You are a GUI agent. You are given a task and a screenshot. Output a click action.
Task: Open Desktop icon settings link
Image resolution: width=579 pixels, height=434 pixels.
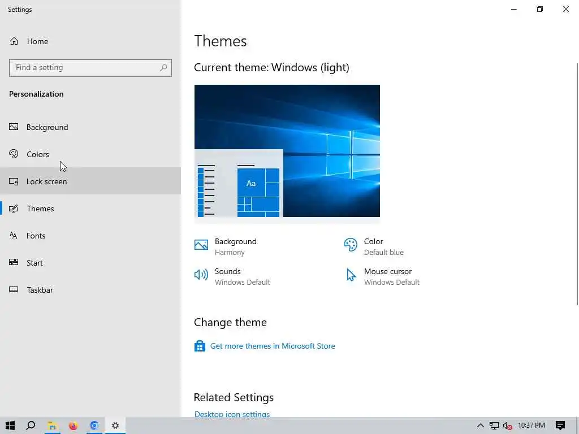(232, 414)
